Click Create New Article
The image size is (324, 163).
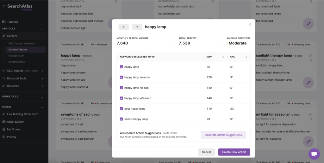point(234,152)
